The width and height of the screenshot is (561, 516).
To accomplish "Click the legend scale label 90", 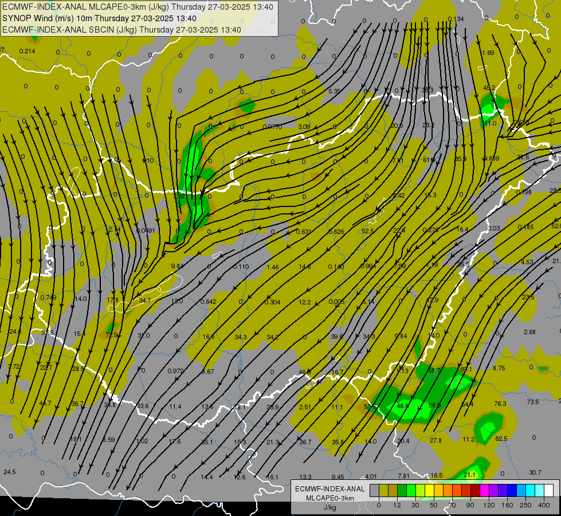I will pos(470,505).
